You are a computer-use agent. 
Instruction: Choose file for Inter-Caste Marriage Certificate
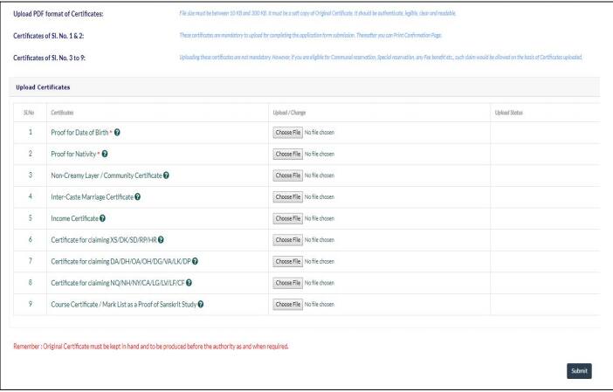287,196
